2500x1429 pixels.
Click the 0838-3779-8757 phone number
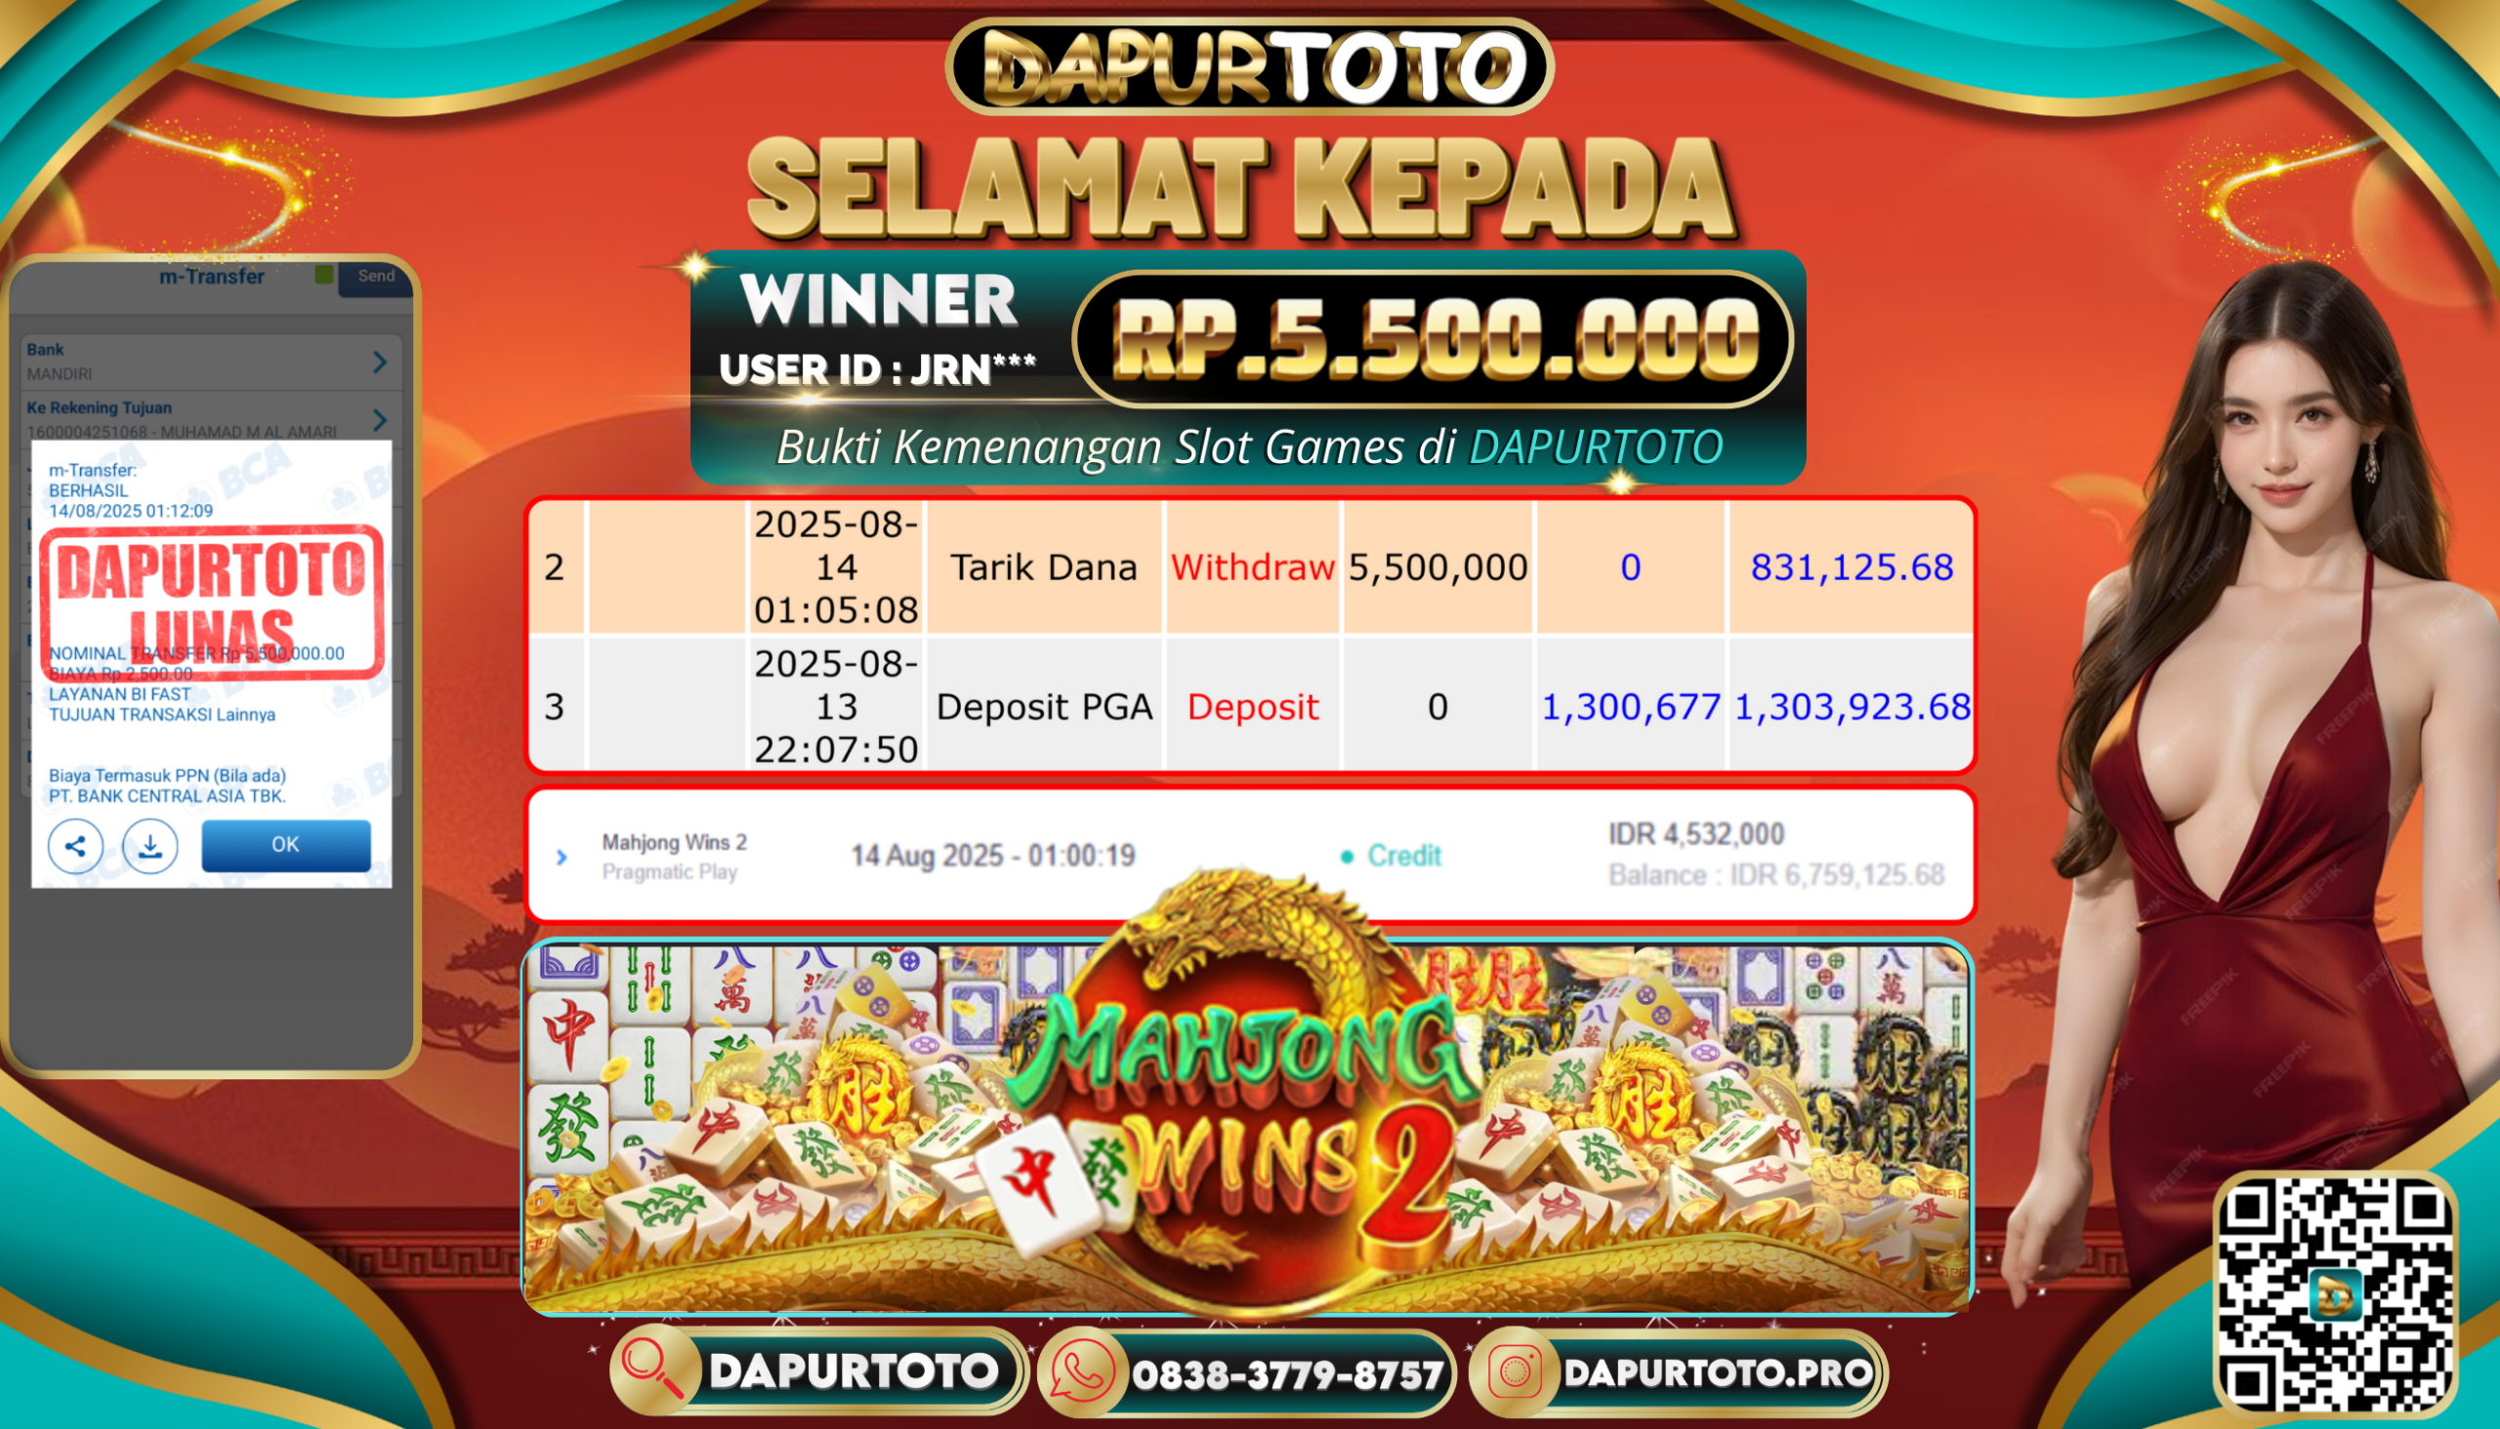(x=1286, y=1374)
